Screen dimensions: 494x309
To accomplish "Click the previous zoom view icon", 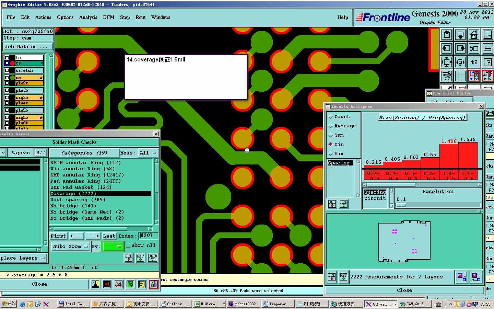I will [x=474, y=48].
